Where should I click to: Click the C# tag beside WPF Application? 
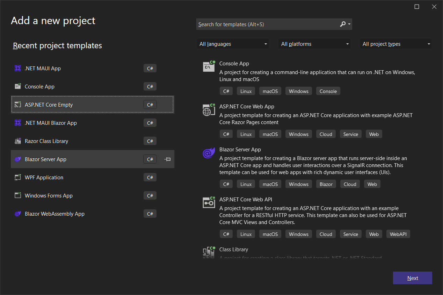[x=150, y=178]
